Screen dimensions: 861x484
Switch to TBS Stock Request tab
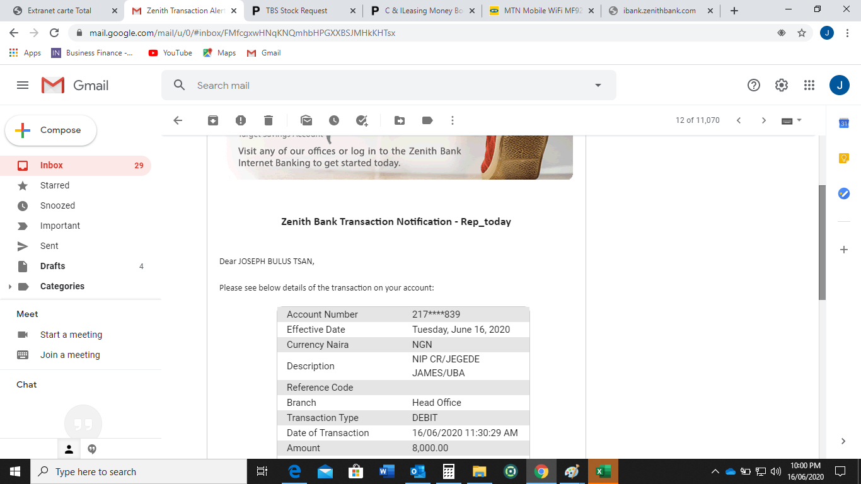point(303,11)
